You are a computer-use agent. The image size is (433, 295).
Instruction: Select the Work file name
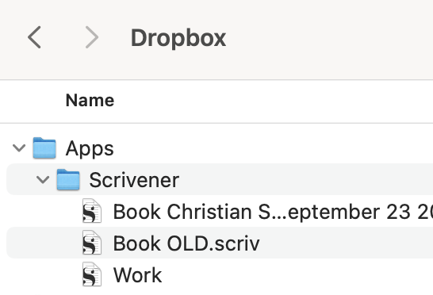(137, 275)
